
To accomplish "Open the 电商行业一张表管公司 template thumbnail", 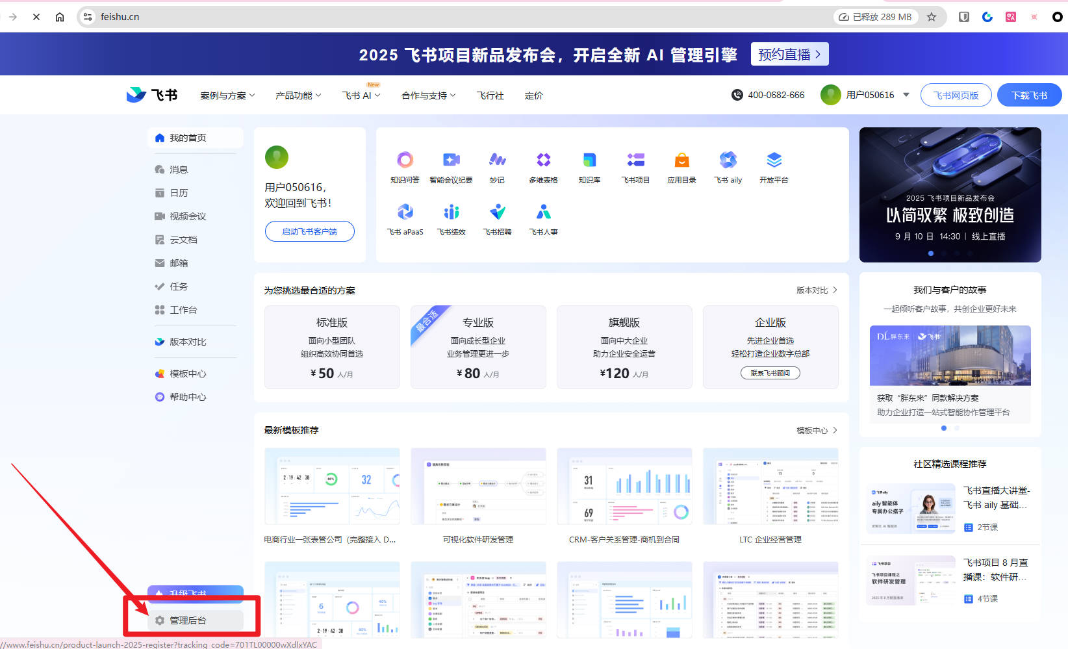I will pyautogui.click(x=332, y=486).
